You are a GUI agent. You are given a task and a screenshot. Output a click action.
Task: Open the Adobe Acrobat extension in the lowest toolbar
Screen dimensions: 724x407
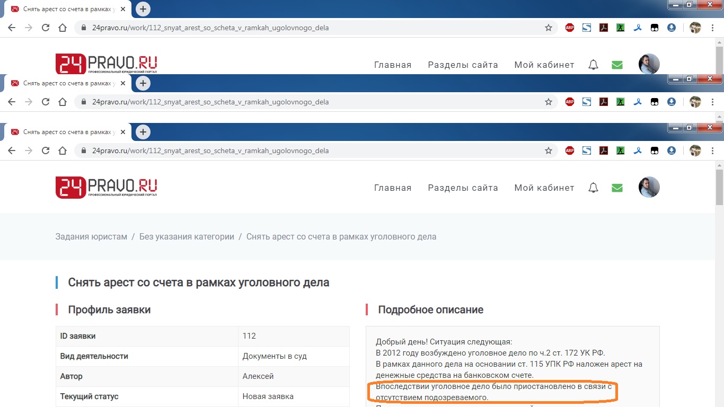click(x=604, y=151)
